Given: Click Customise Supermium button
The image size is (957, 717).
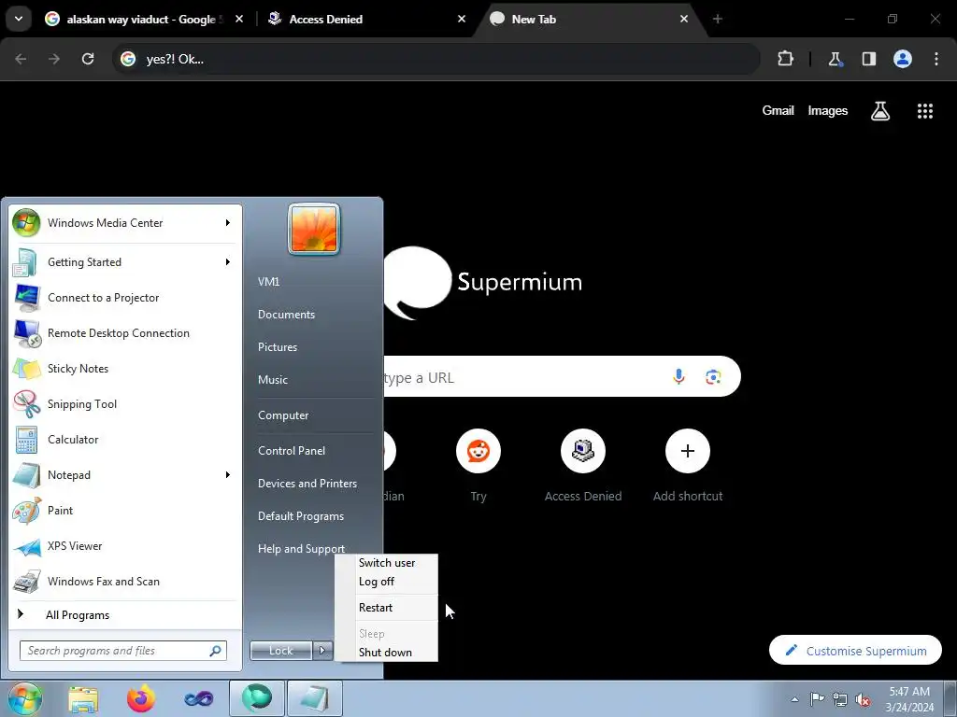Looking at the screenshot, I should pos(855,651).
